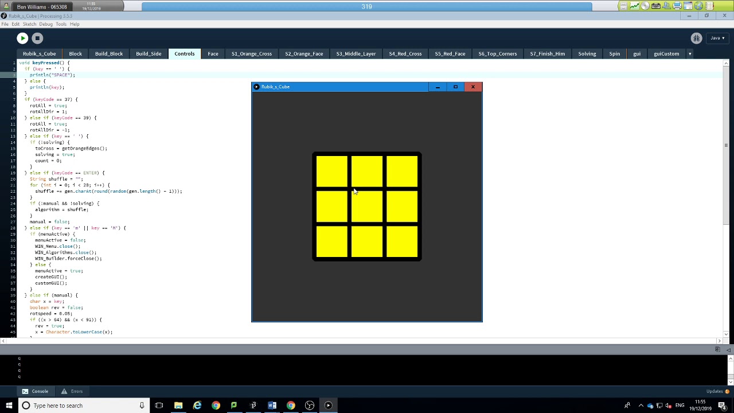Screen dimensions: 734x413
Task: Open the Build_Side tab
Action: tap(149, 54)
